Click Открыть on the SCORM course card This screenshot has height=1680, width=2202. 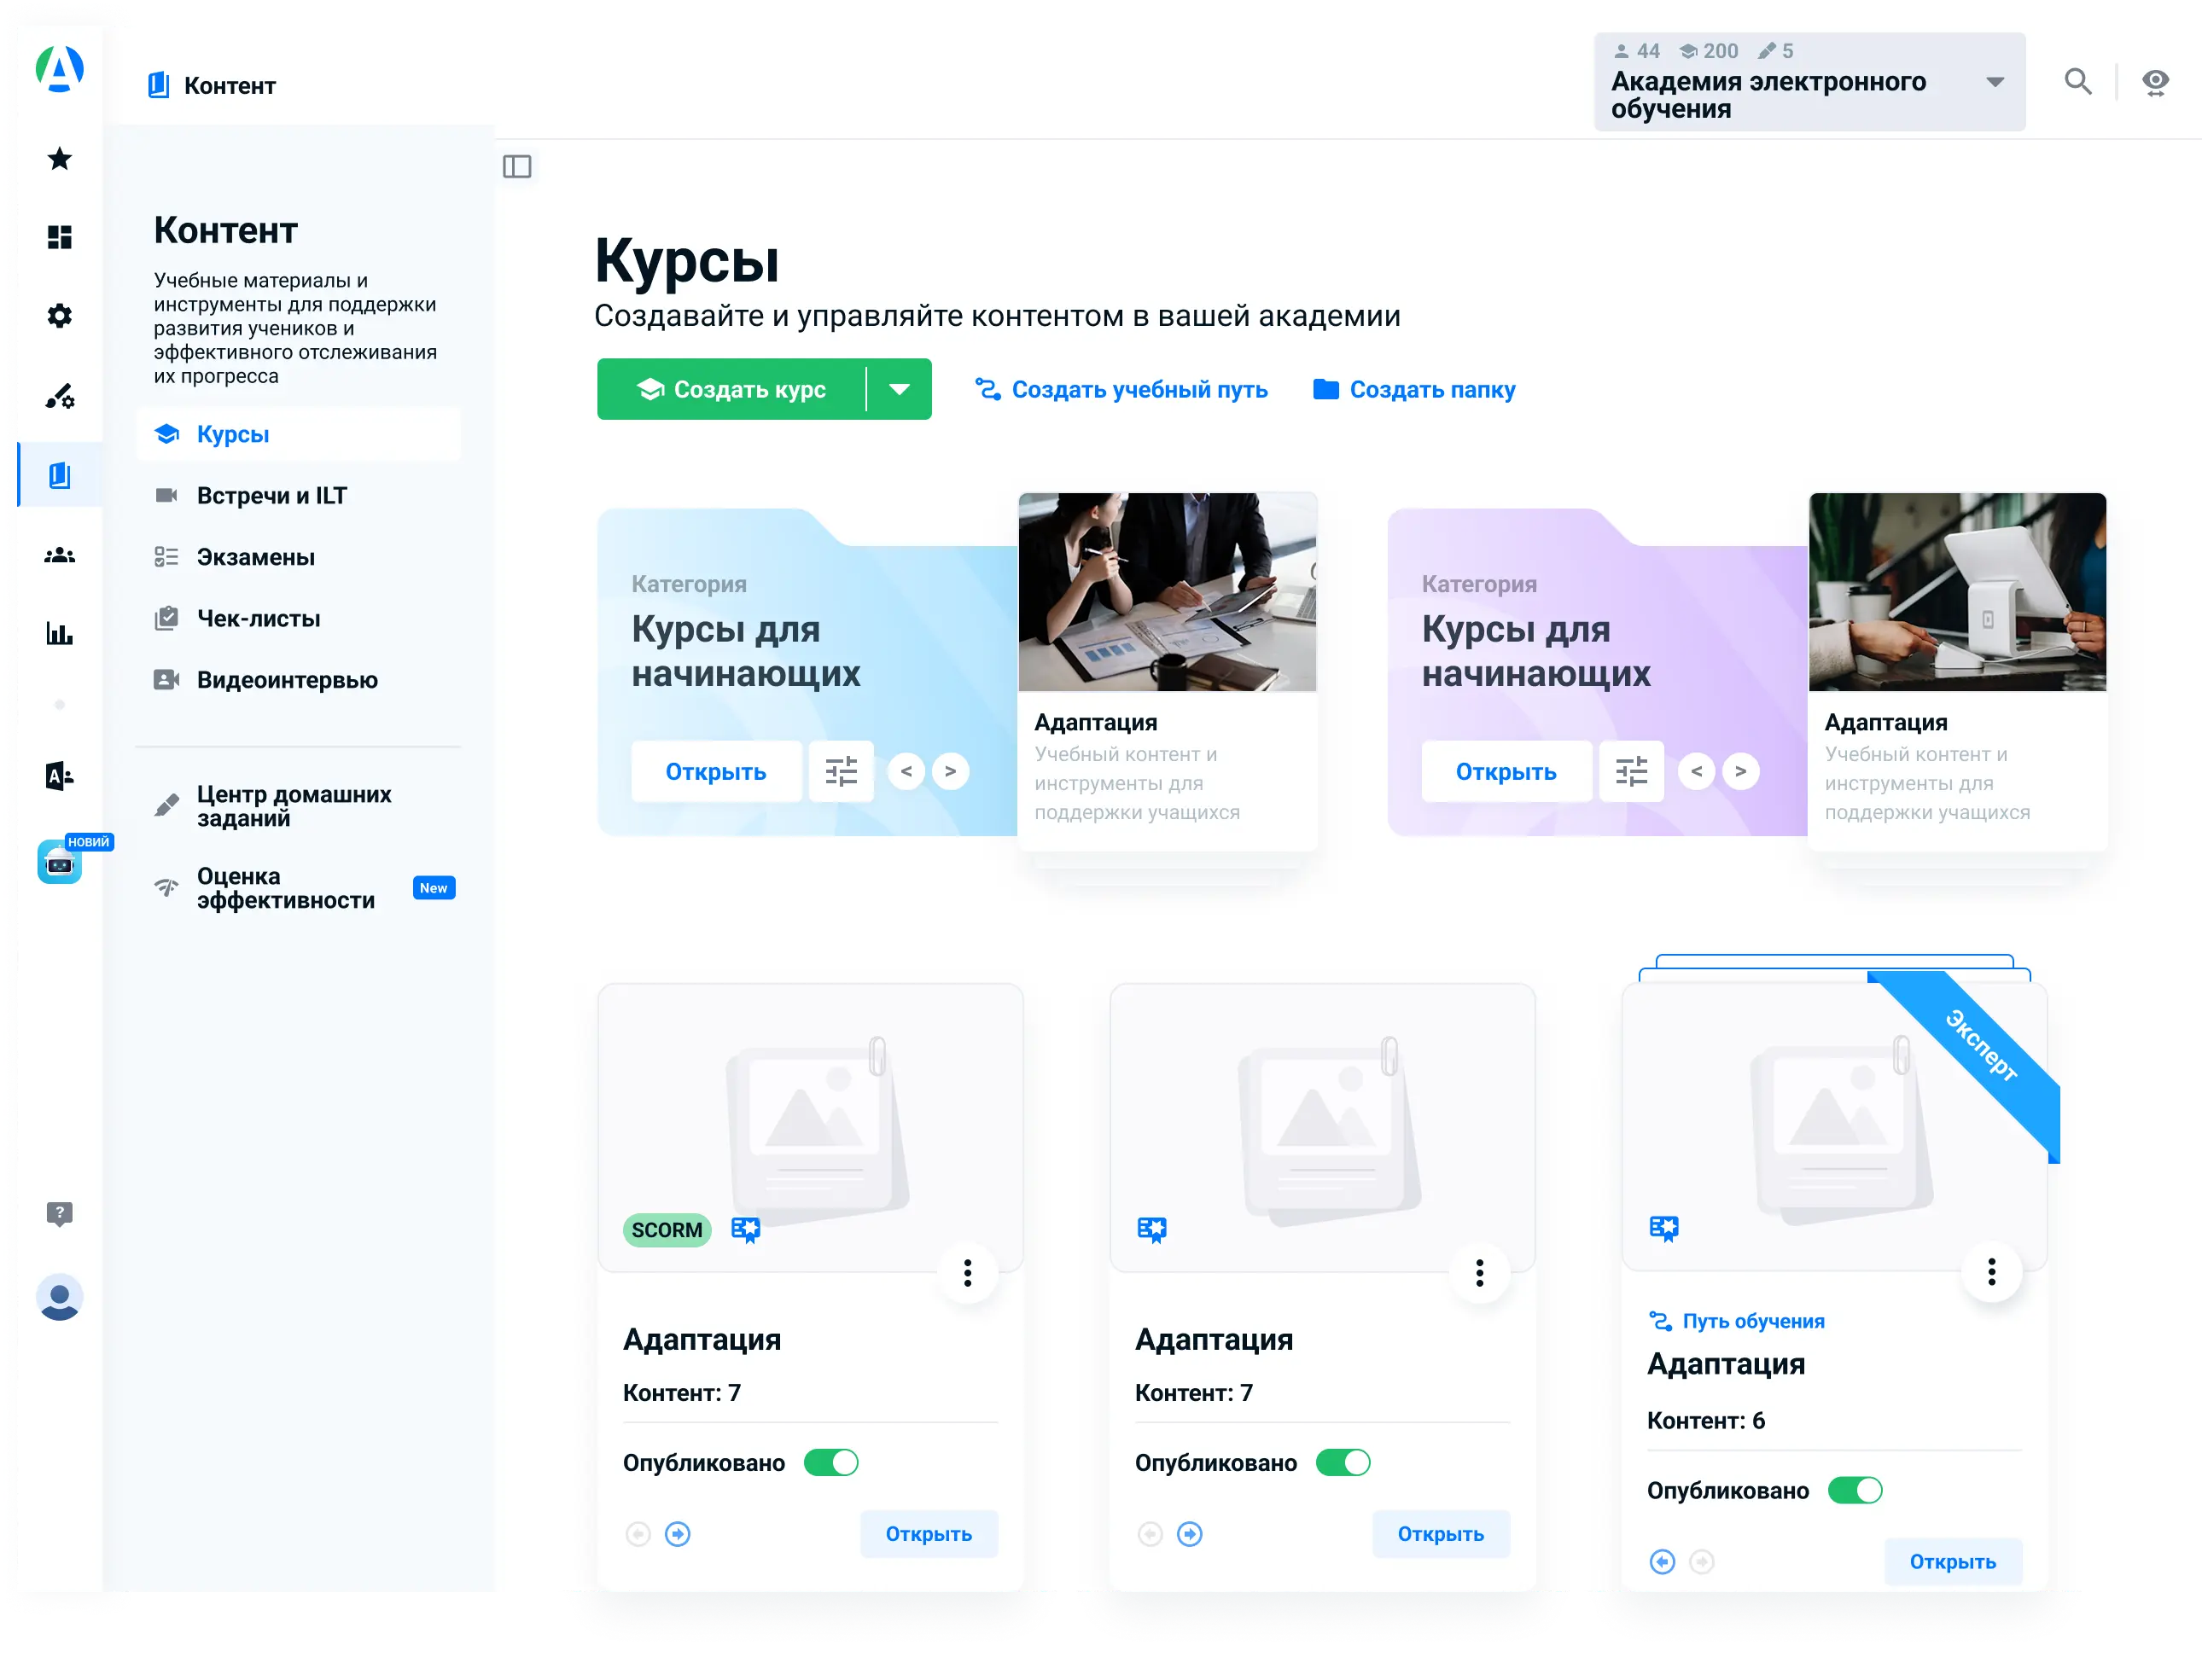(x=929, y=1534)
